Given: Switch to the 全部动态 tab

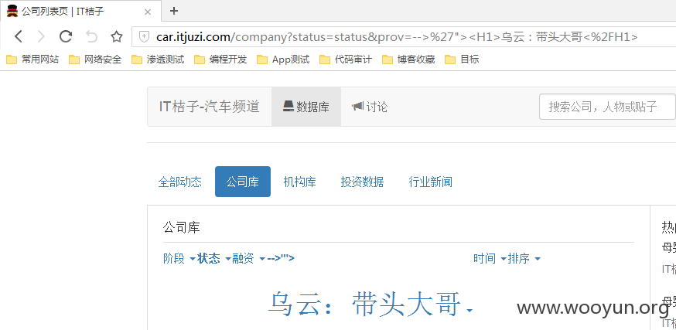Looking at the screenshot, I should tap(179, 182).
